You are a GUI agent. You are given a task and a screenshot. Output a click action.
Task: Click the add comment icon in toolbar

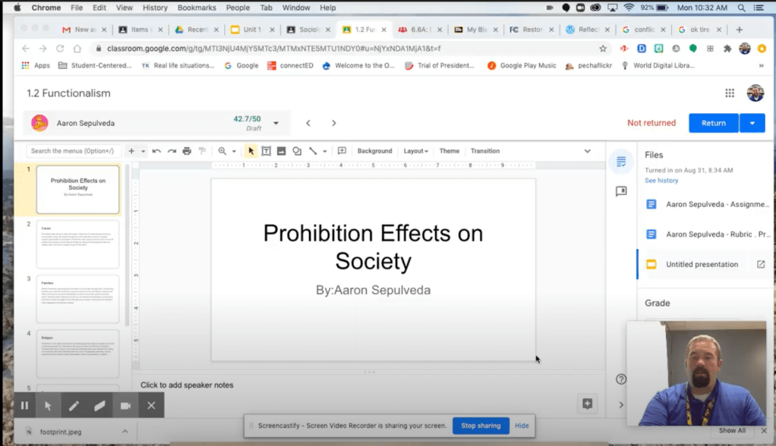tap(342, 151)
